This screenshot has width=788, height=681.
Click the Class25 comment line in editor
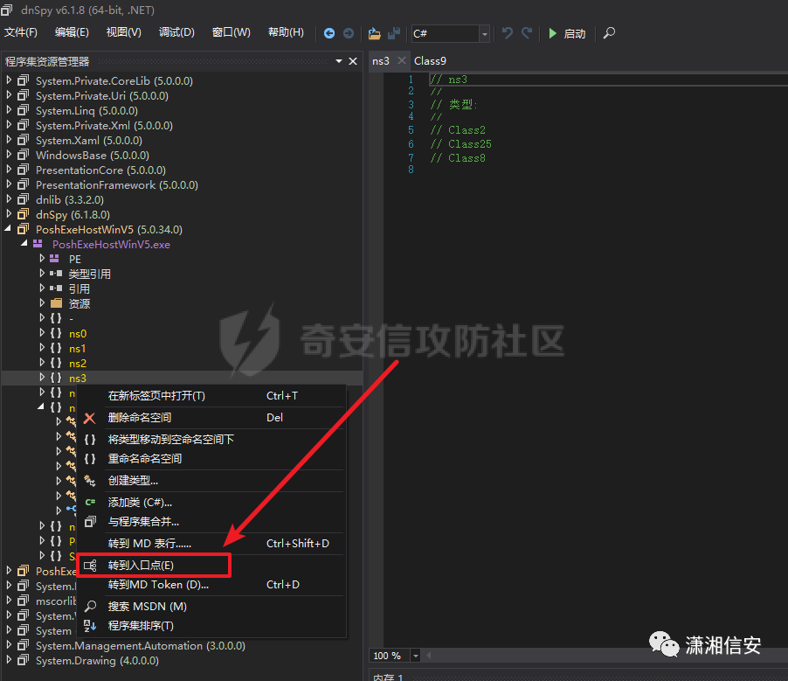click(461, 144)
